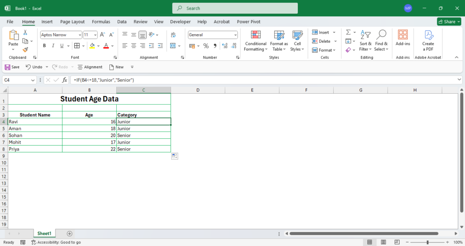465x246 pixels.
Task: Toggle Align Left horizontal alignment
Action: pos(125,46)
